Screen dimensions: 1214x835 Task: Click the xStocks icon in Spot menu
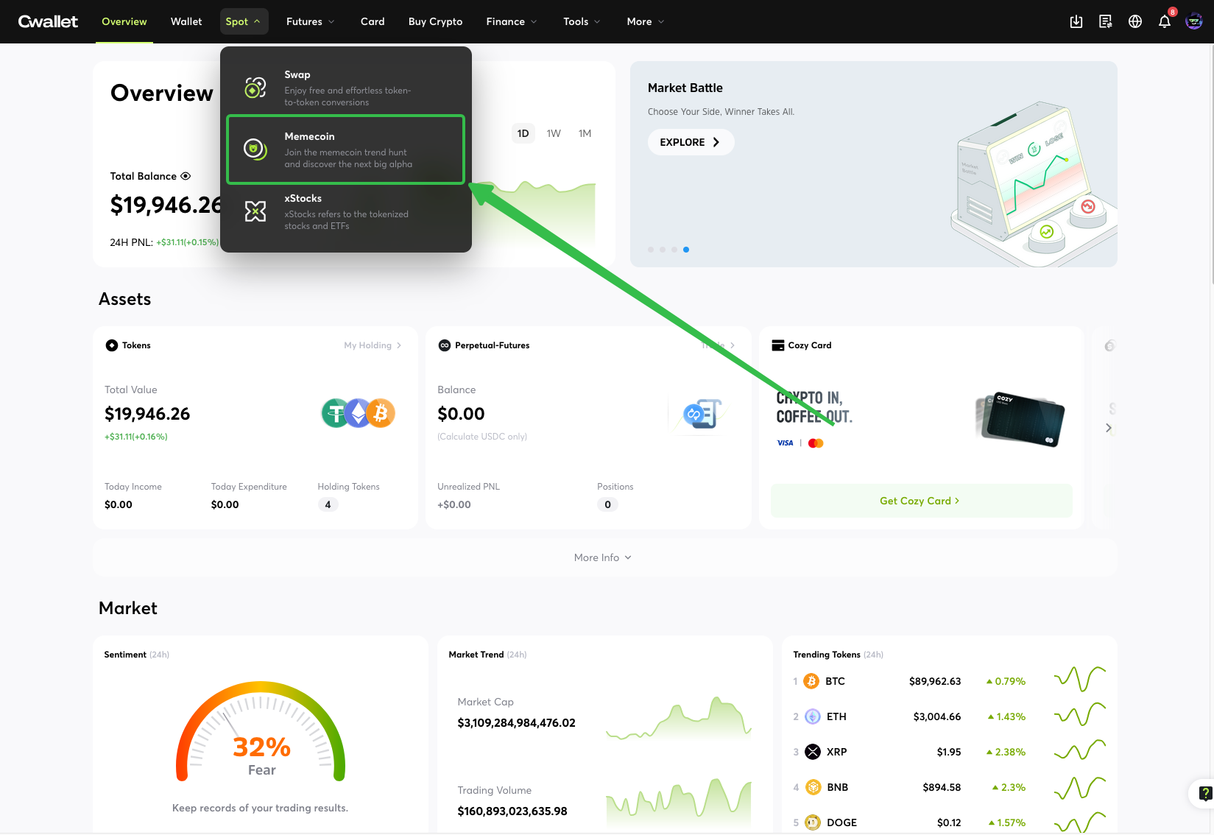[x=255, y=211]
